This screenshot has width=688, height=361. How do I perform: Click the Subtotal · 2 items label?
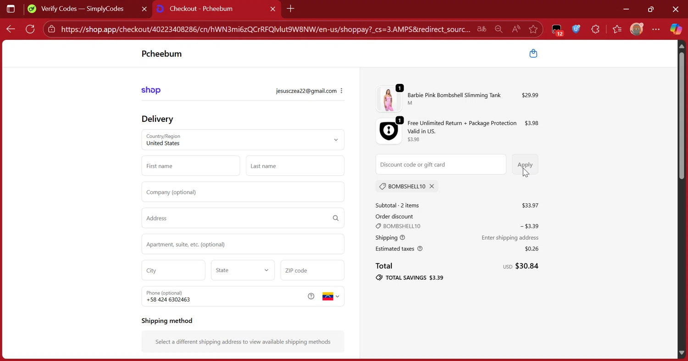coord(397,205)
